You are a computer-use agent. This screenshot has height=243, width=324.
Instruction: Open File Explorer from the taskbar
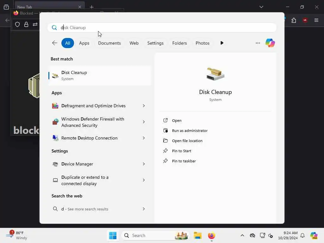click(x=197, y=235)
